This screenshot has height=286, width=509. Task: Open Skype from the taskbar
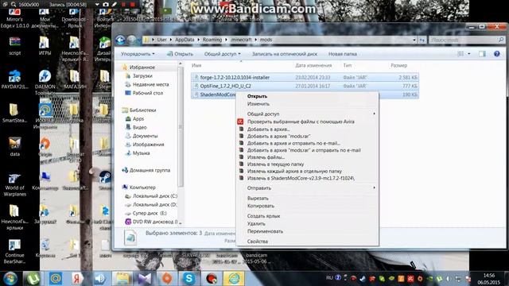point(189,279)
